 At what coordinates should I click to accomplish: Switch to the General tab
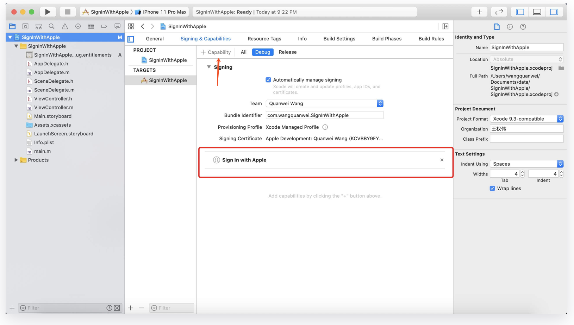[155, 39]
